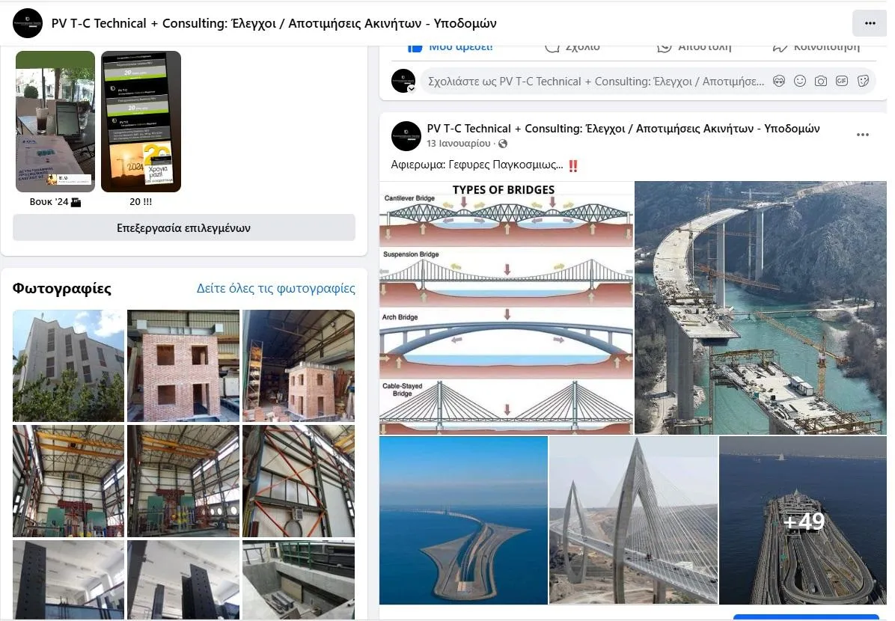Insert a GIF into the comment
Screen dimensions: 895x621
tap(841, 81)
